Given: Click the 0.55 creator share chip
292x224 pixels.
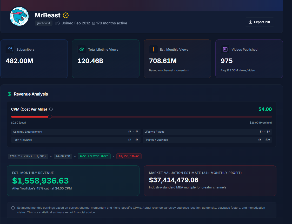Looking at the screenshot, I should click(x=94, y=156).
